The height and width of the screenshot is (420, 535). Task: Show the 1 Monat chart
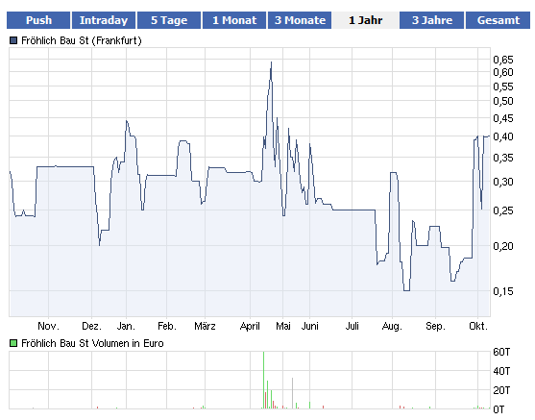[234, 20]
